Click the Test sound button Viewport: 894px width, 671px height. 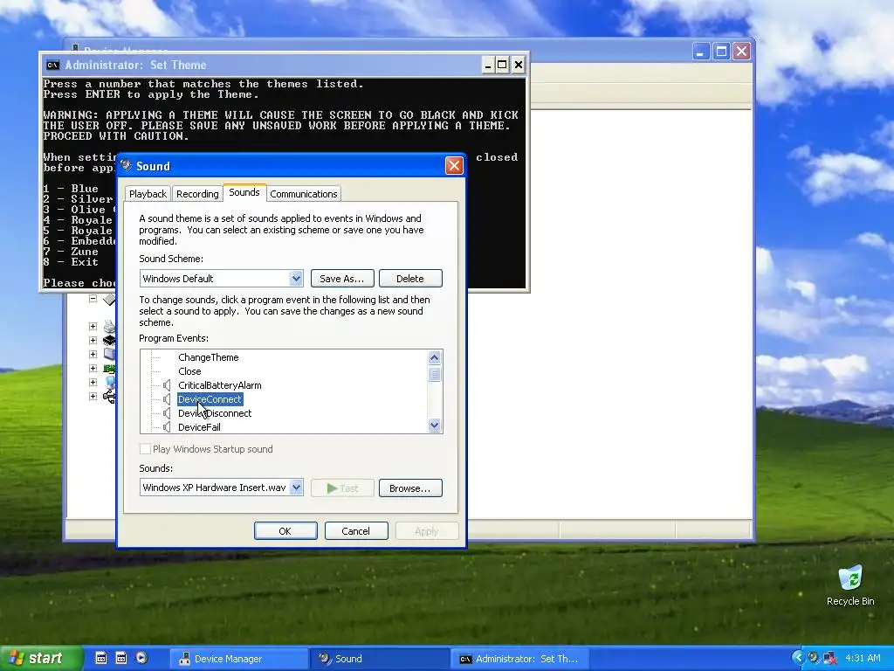coord(342,488)
